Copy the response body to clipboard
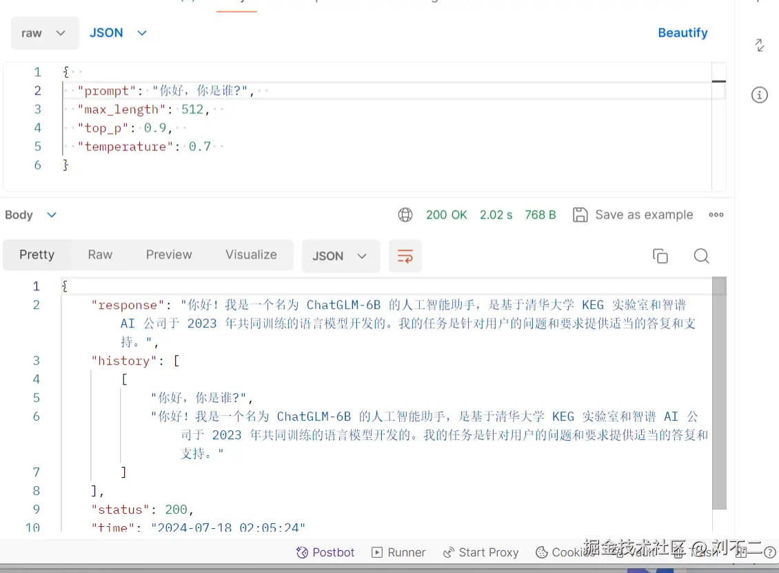Image resolution: width=779 pixels, height=573 pixels. pyautogui.click(x=660, y=256)
